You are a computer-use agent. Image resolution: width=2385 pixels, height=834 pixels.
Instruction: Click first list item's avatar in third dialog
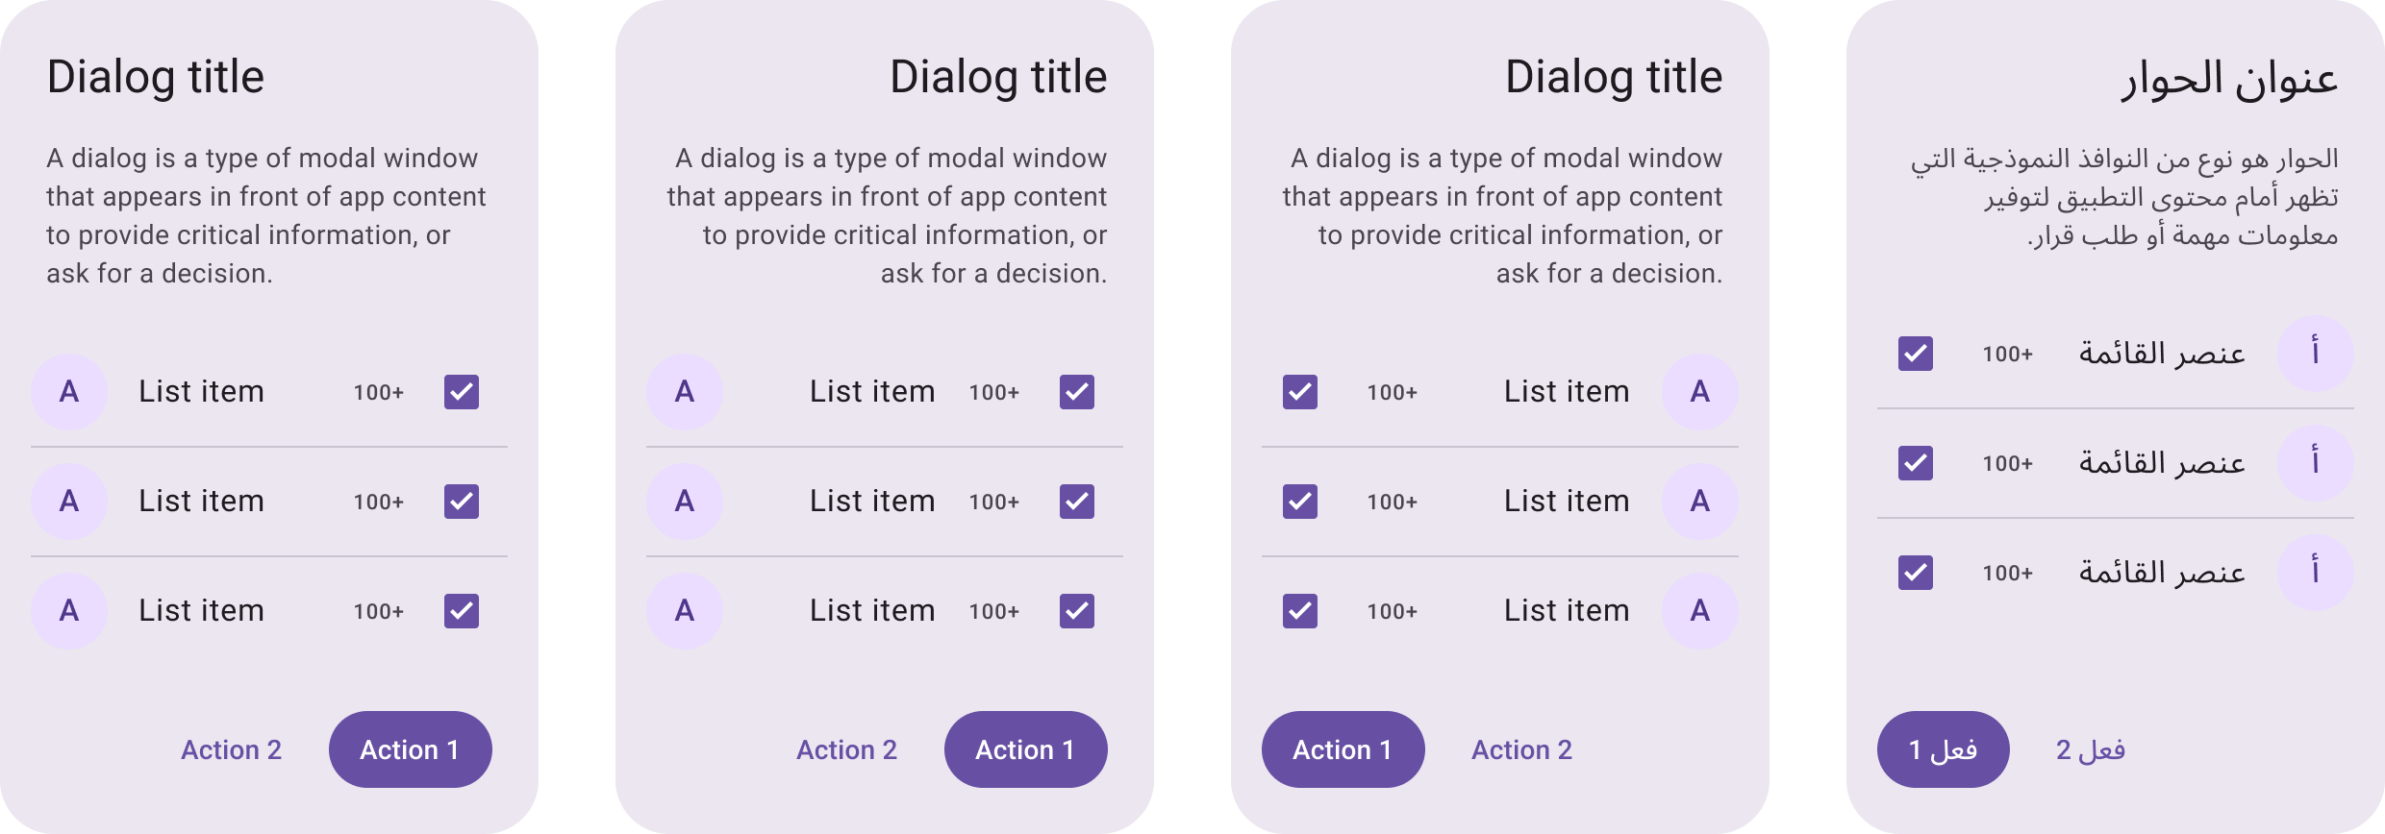pos(1700,392)
